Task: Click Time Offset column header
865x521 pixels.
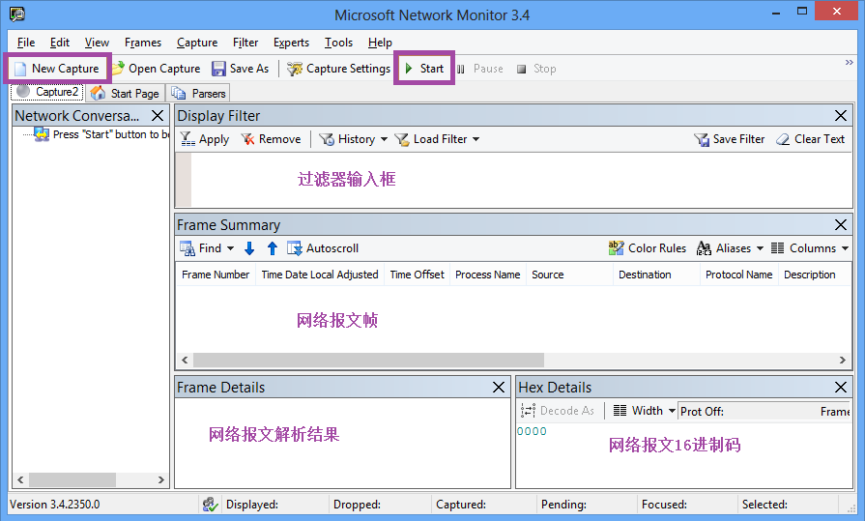Action: (418, 275)
